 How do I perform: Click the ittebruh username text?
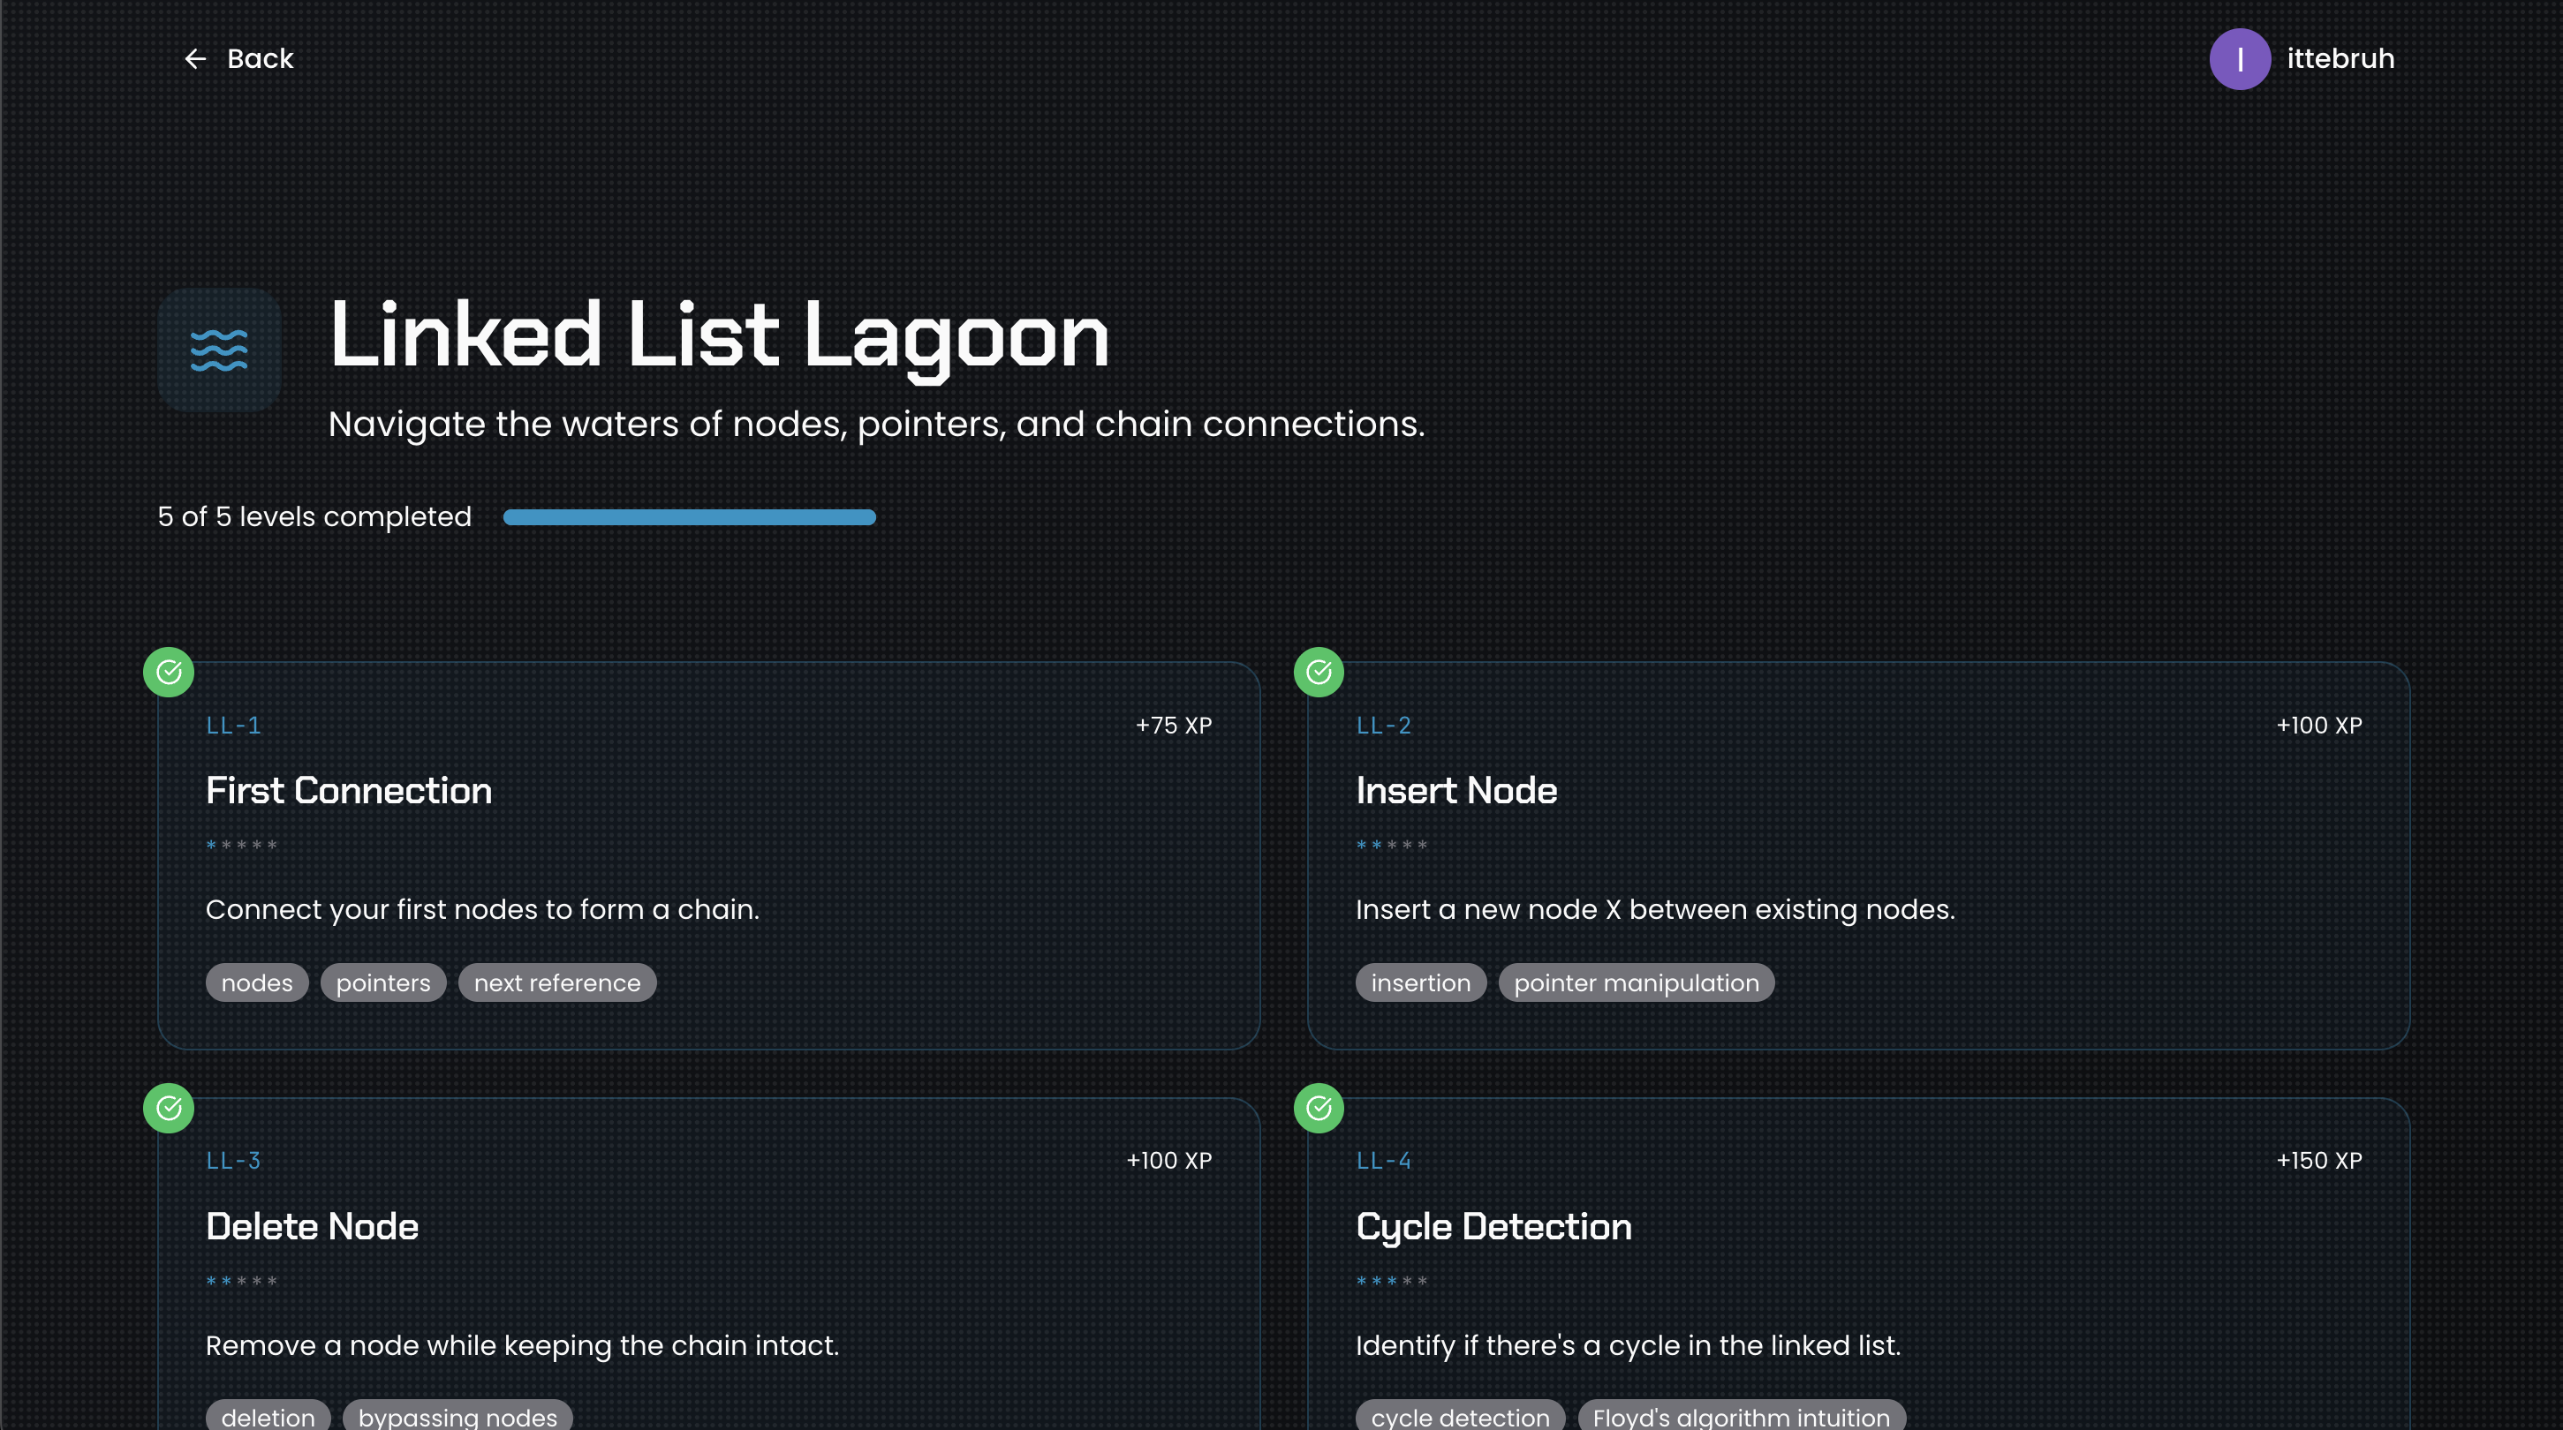tap(2340, 58)
